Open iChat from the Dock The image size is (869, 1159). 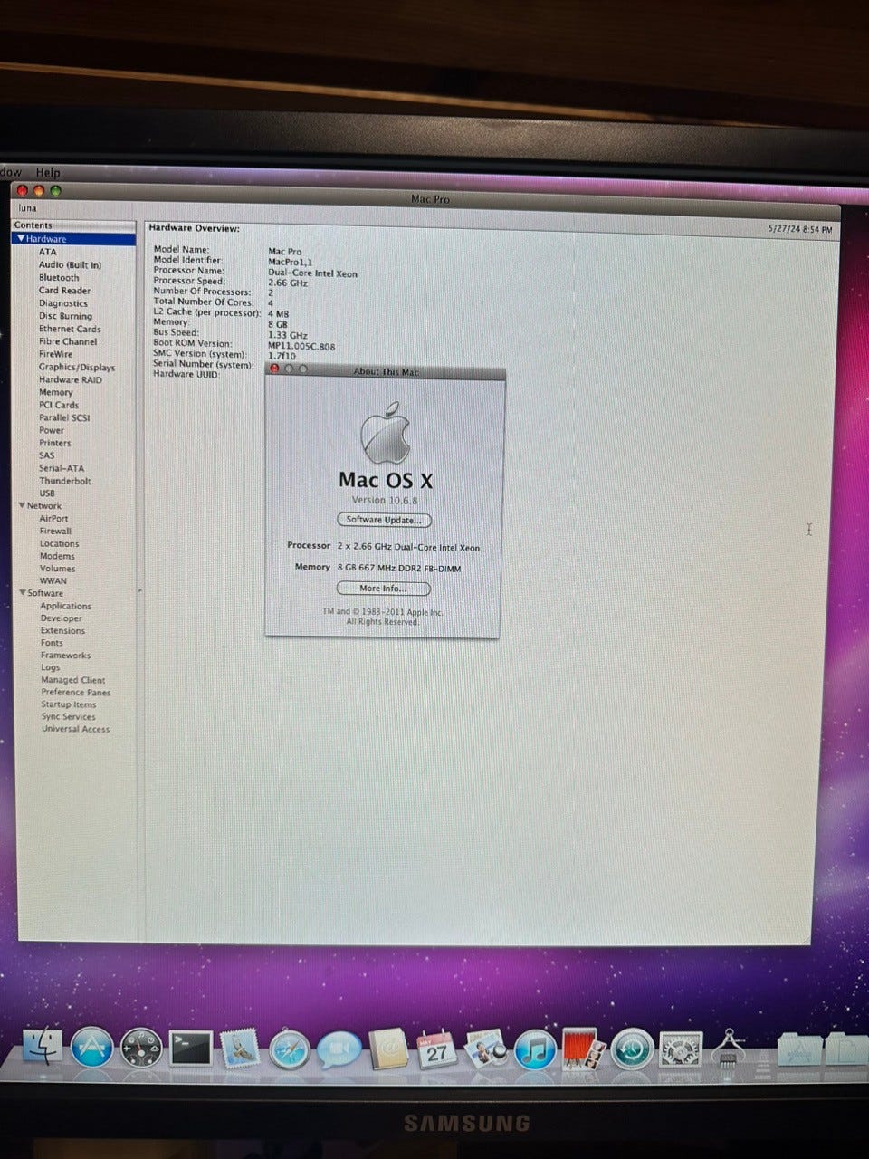tap(339, 1050)
